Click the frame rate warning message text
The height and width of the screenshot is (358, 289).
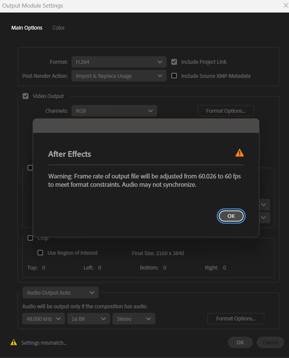(x=144, y=180)
